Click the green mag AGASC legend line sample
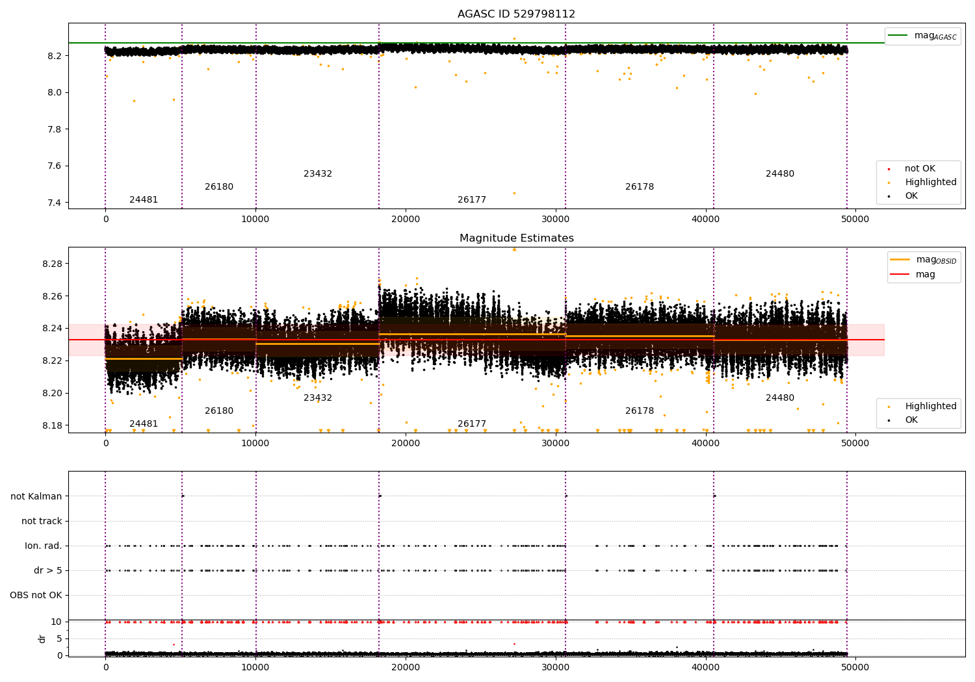This screenshot has width=975, height=682. click(898, 35)
